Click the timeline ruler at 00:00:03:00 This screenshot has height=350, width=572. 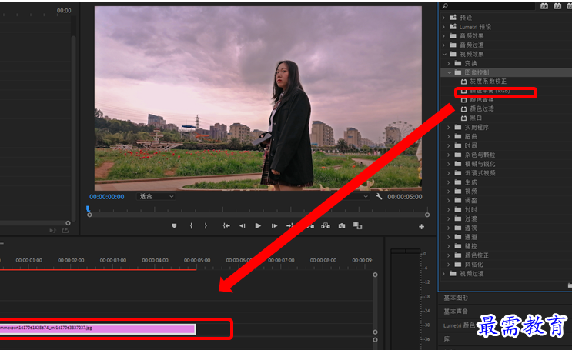(x=113, y=260)
